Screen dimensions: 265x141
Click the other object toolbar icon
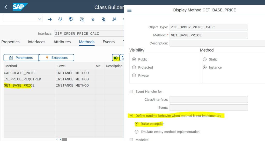(82, 19)
